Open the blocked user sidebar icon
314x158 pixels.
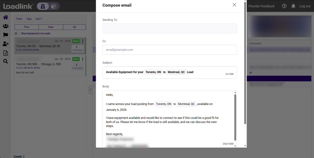point(6,44)
